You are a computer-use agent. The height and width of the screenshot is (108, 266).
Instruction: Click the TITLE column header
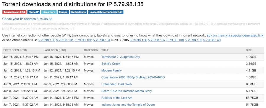click(x=105, y=50)
